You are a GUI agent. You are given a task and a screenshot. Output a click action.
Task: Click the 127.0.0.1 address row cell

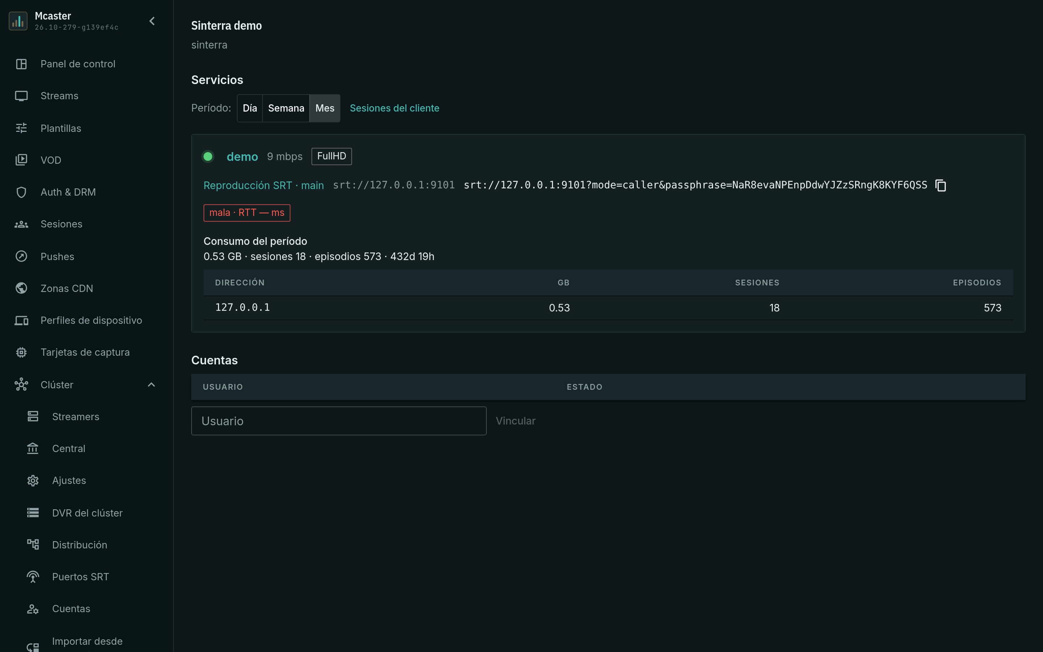tap(242, 308)
